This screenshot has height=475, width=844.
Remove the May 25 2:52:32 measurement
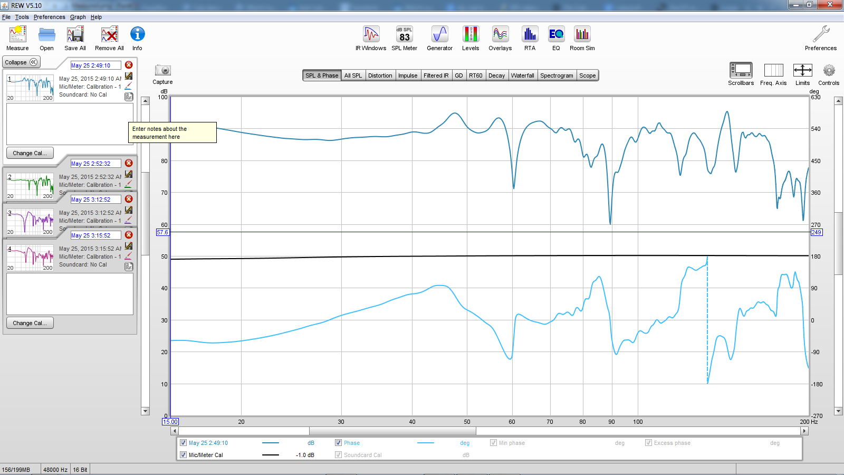click(129, 163)
